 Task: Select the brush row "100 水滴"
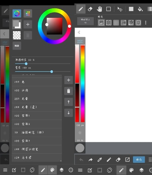point(37,90)
